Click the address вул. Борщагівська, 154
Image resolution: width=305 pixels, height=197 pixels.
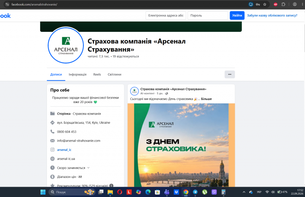pyautogui.click(x=83, y=123)
